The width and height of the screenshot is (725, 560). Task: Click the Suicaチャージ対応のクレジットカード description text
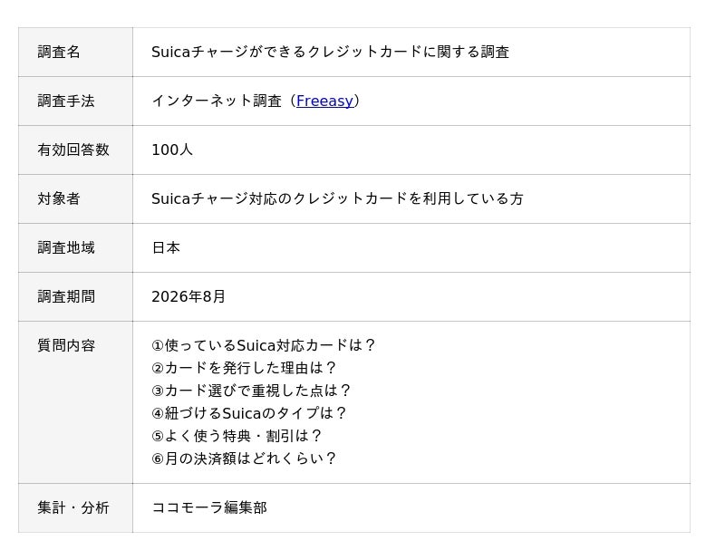point(337,198)
